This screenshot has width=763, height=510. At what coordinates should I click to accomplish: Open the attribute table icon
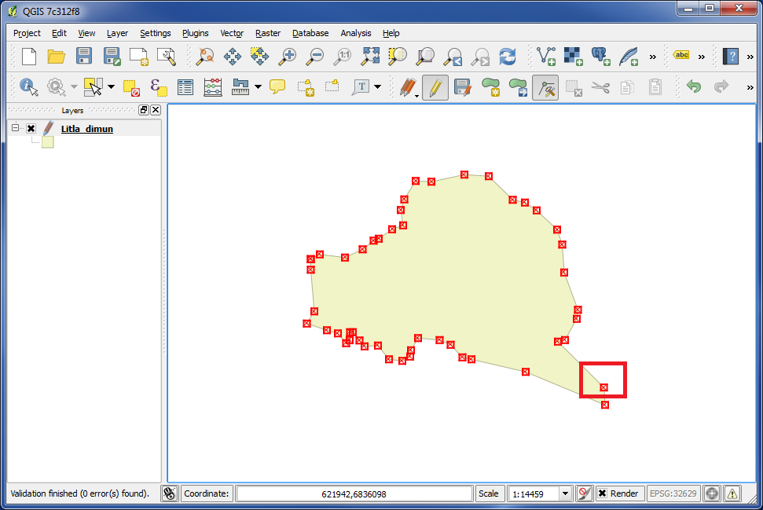pos(185,87)
